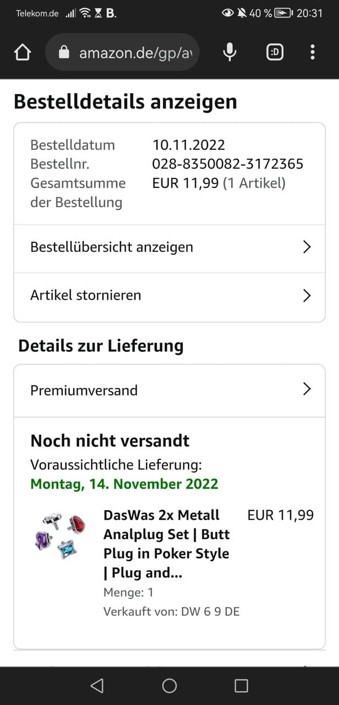Open the DasWas product title link
The width and height of the screenshot is (339, 705).
(167, 544)
